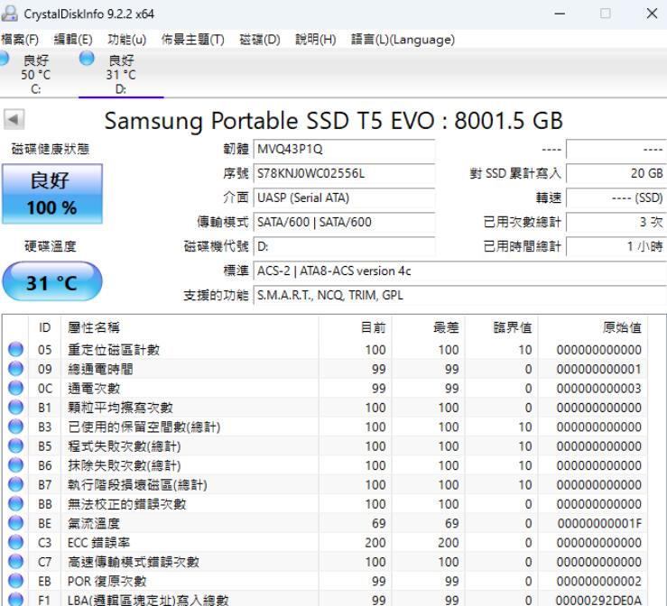Open the 功能(u) menu
667x606 pixels.
pos(126,40)
